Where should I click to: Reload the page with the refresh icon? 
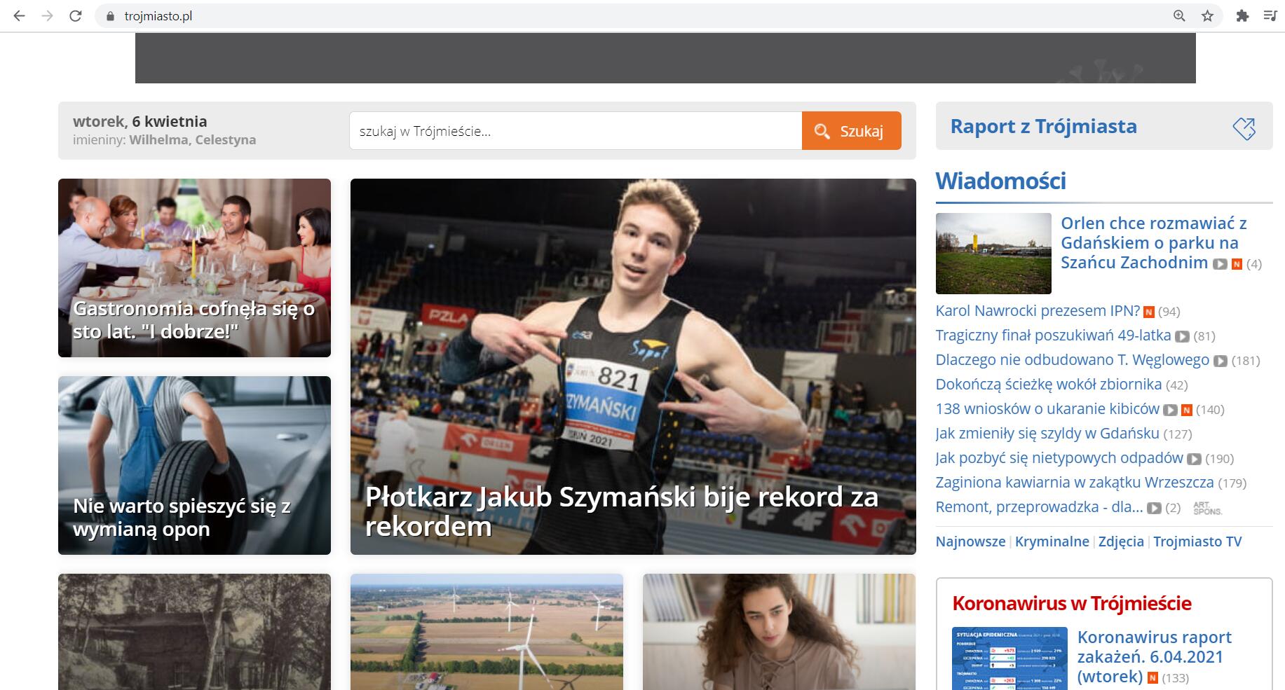(x=76, y=15)
